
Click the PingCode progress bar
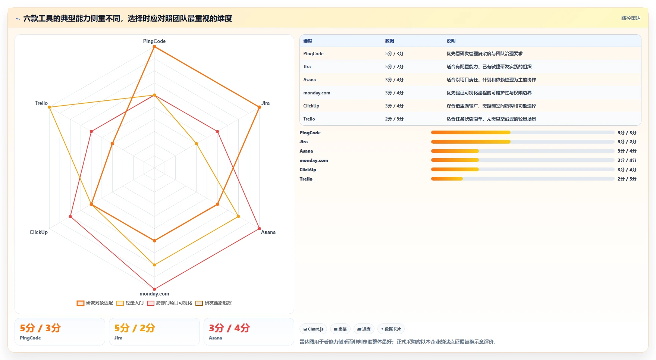[522, 132]
